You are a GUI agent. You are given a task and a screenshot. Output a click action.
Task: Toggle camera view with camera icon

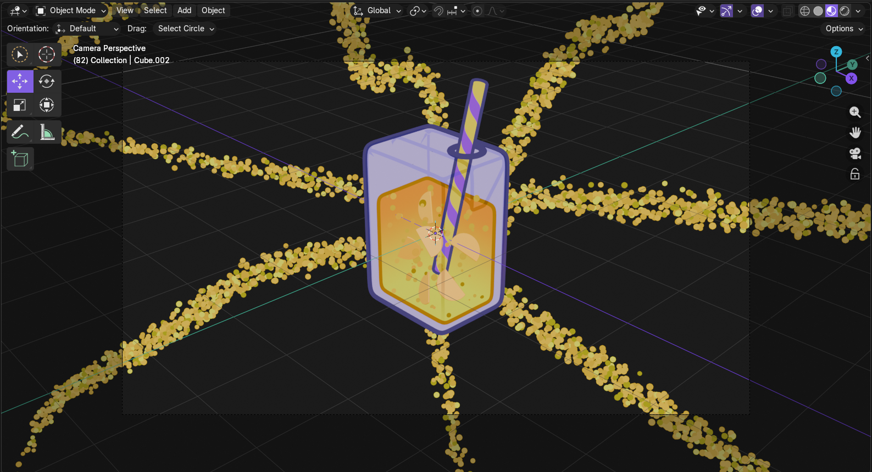pyautogui.click(x=855, y=154)
